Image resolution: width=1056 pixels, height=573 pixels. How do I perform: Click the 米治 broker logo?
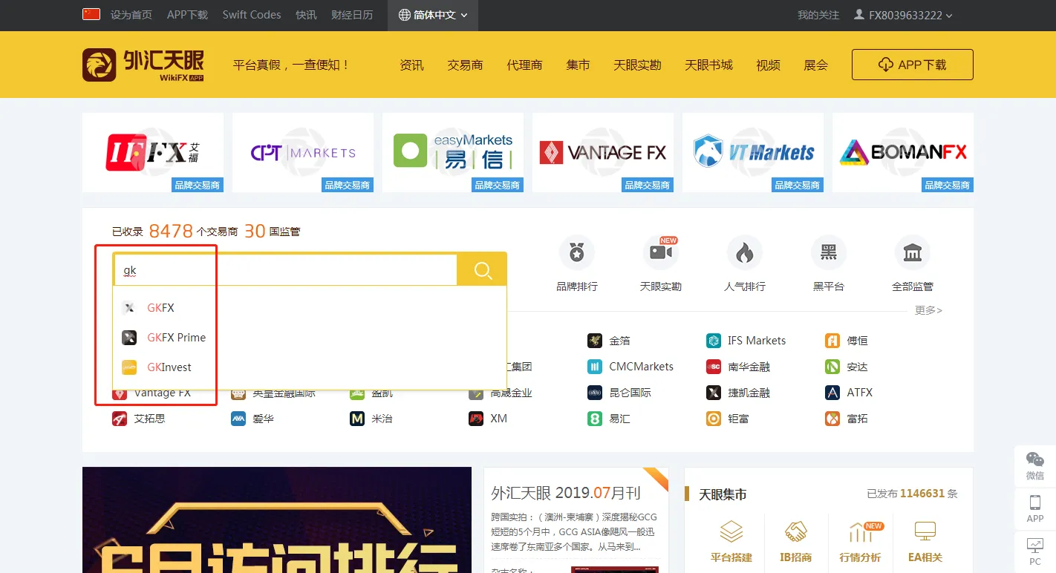point(357,419)
